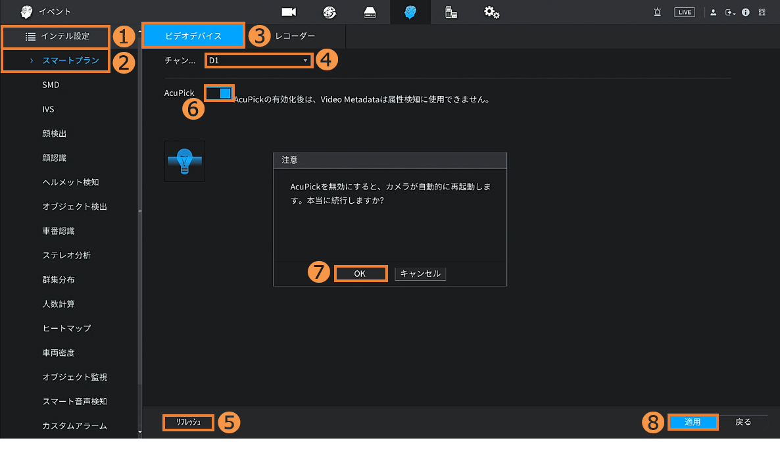The image size is (780, 455).
Task: Click the LIVE view icon
Action: tap(685, 12)
